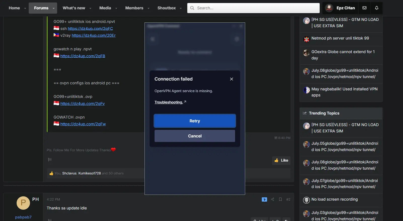This screenshot has width=403, height=221.
Task: Click the search magnifier icon
Action: (x=192, y=8)
